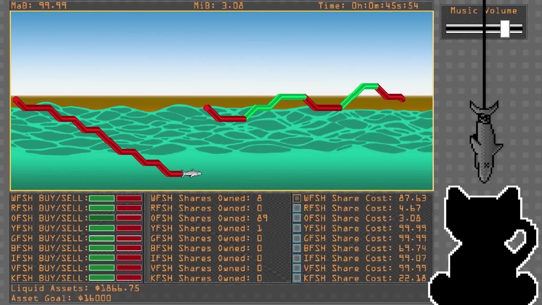Tick the GFSH share cost checkbox

coord(297,238)
